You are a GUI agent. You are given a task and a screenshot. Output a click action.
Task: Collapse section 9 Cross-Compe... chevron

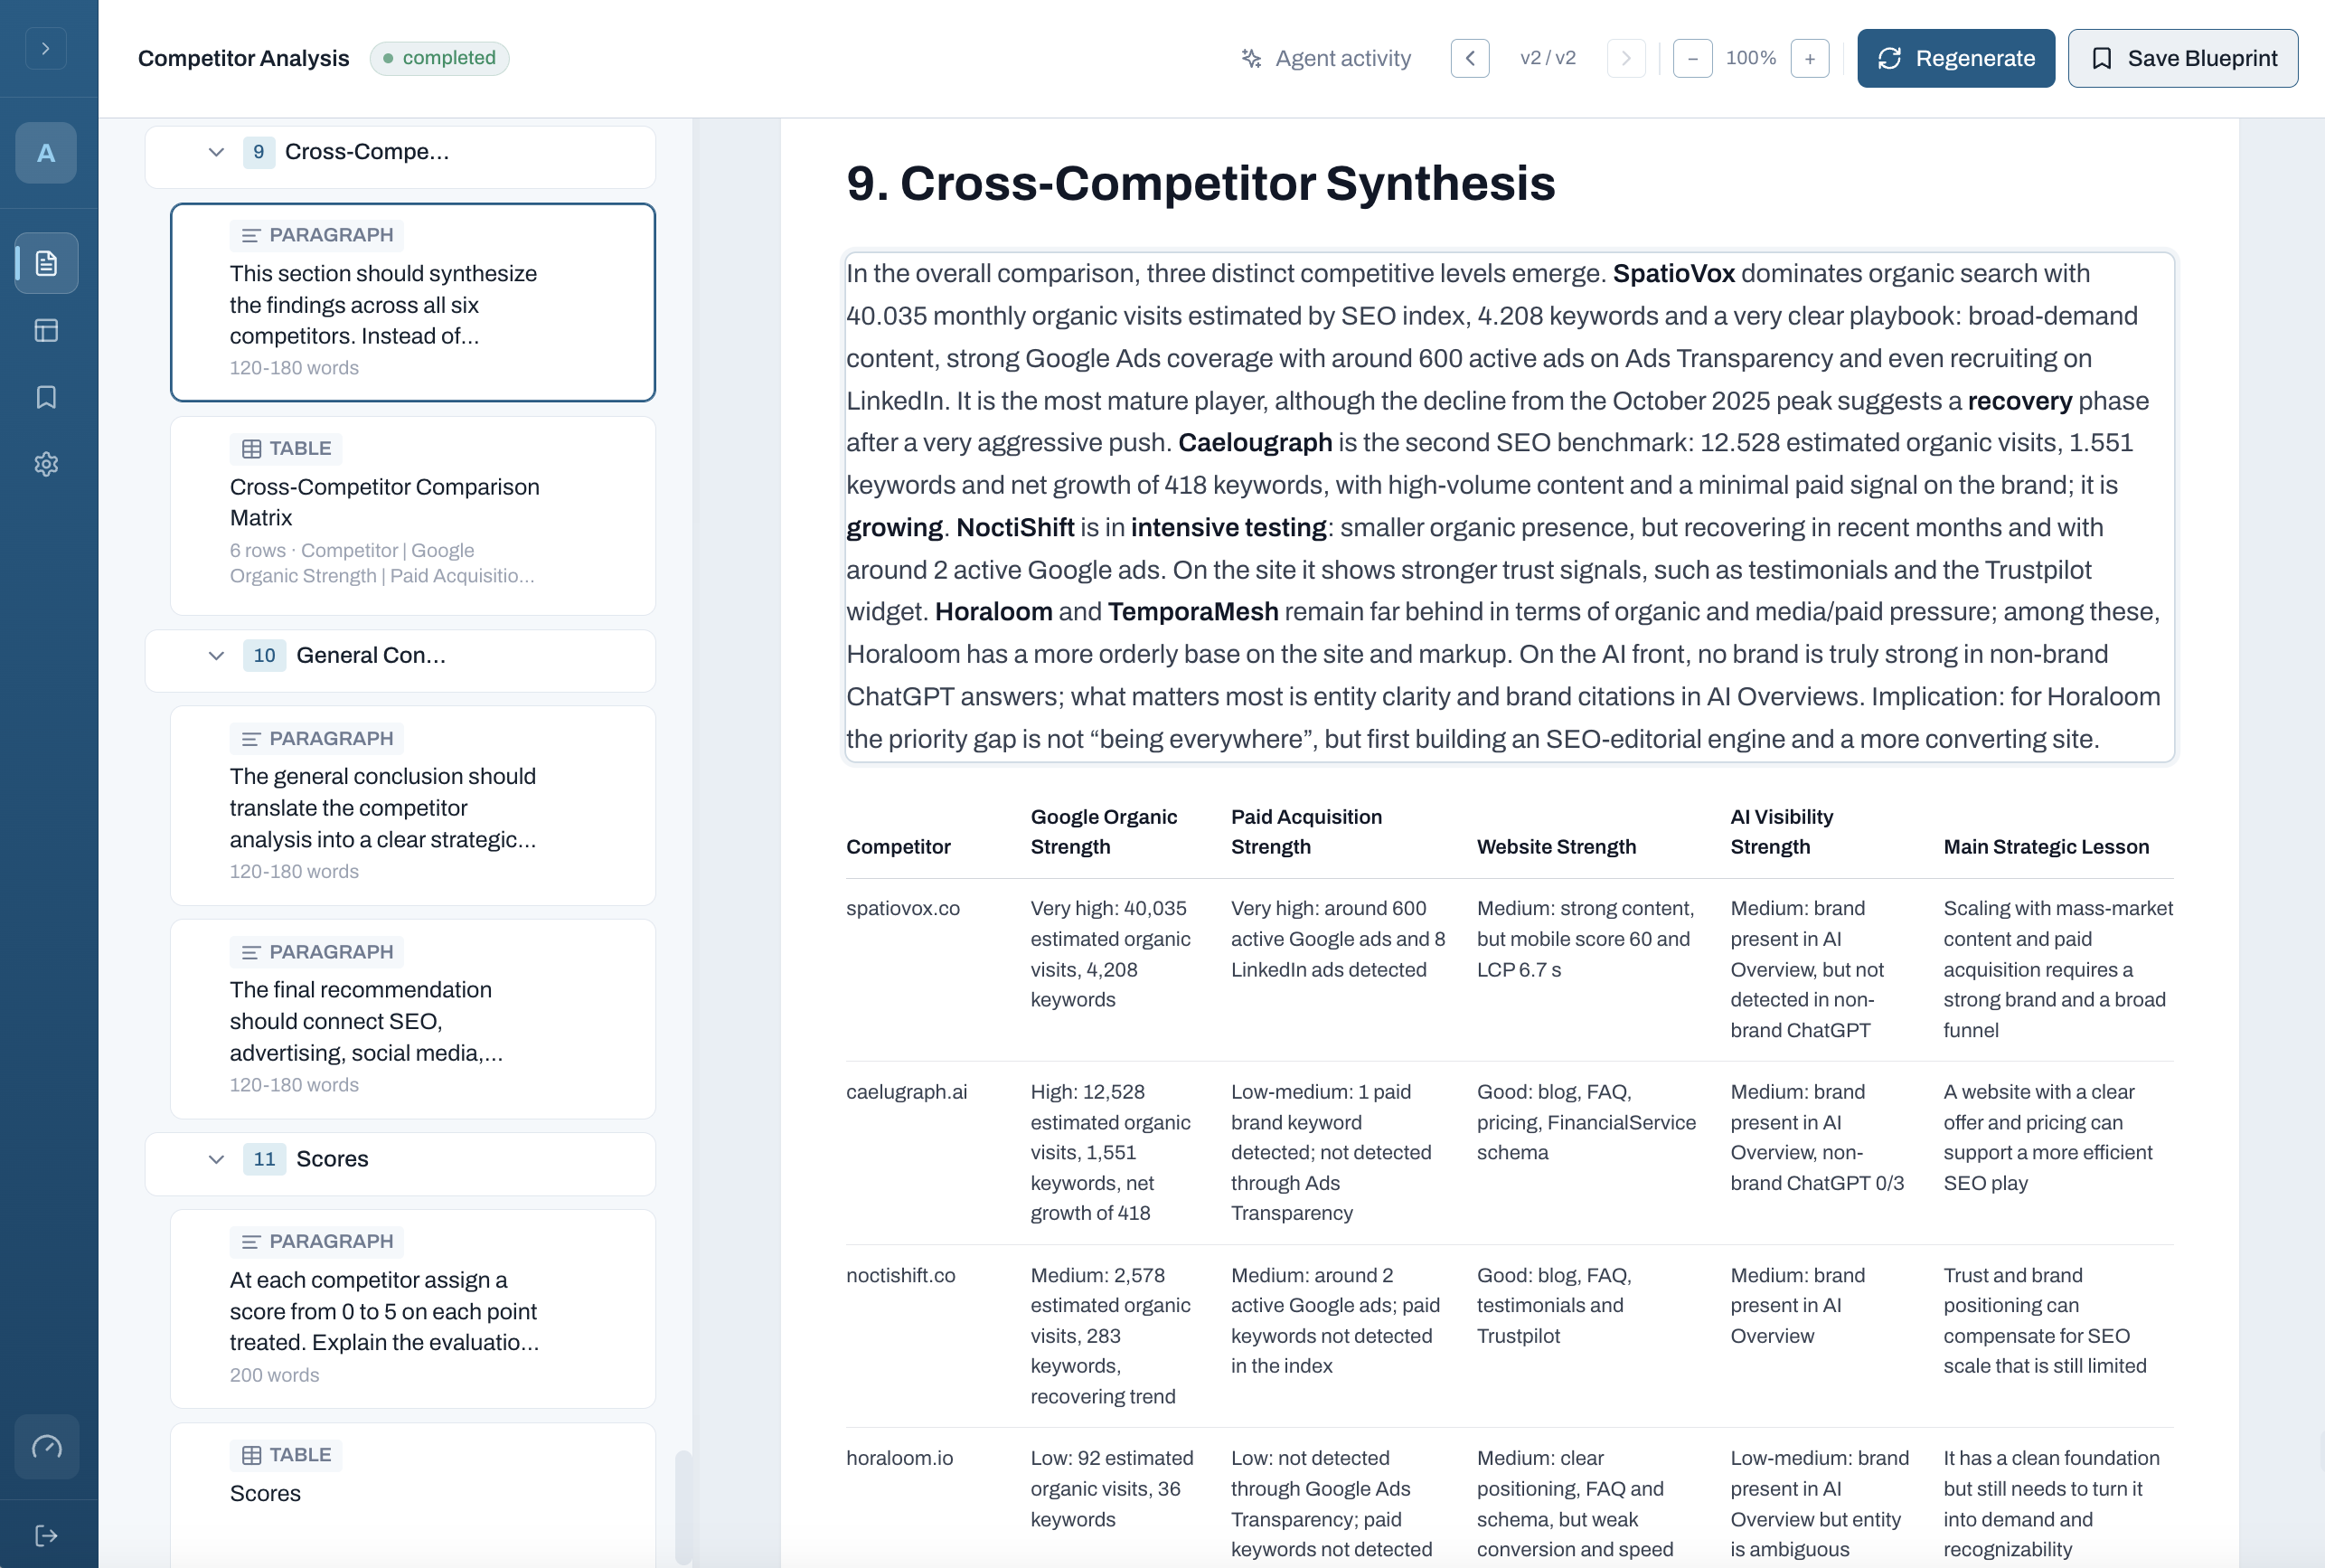point(216,152)
